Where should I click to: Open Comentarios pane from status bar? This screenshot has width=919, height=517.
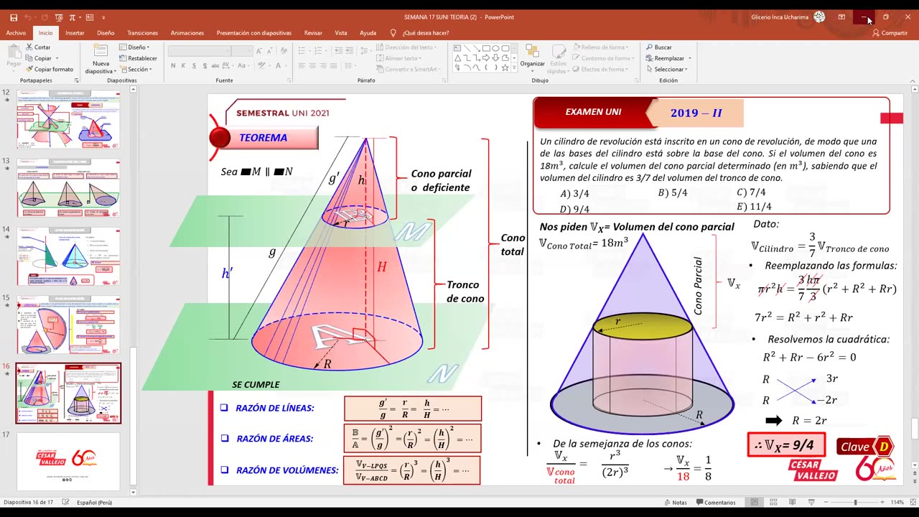pos(715,503)
